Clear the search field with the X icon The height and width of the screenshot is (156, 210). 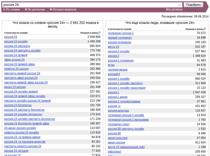pos(180,5)
